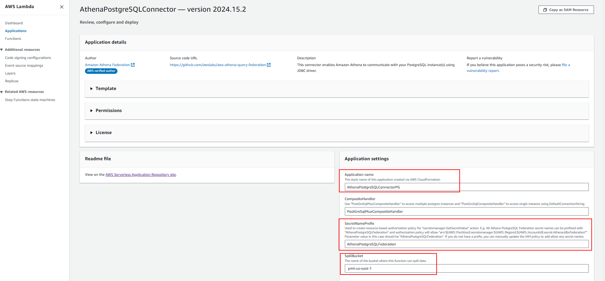
Task: Open Applications in the sidebar
Action: [x=16, y=31]
